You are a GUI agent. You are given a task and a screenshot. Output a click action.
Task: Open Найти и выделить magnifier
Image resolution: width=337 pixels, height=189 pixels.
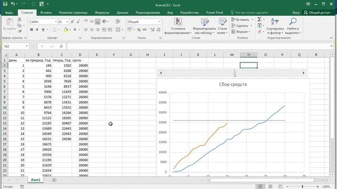point(293,26)
